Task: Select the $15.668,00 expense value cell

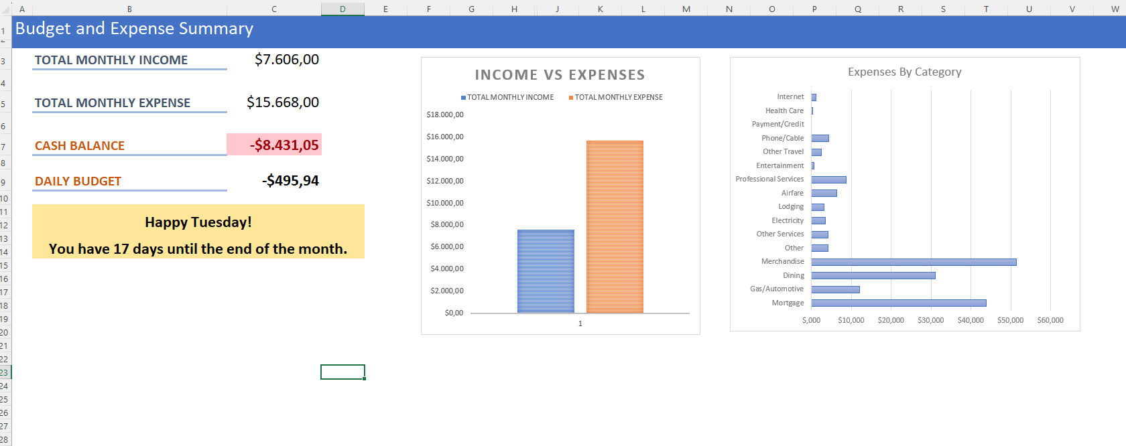Action: point(282,102)
